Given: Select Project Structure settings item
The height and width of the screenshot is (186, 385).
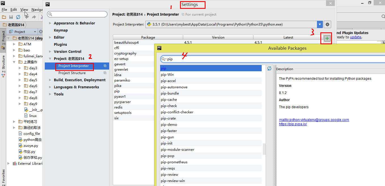Looking at the screenshot, I should [72, 73].
